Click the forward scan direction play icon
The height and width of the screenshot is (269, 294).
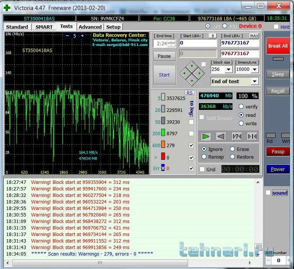click(206, 136)
